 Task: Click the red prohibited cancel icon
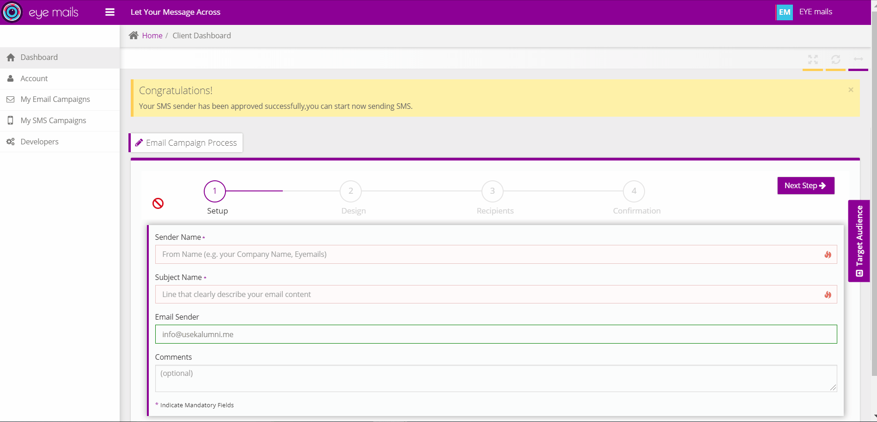click(x=158, y=203)
